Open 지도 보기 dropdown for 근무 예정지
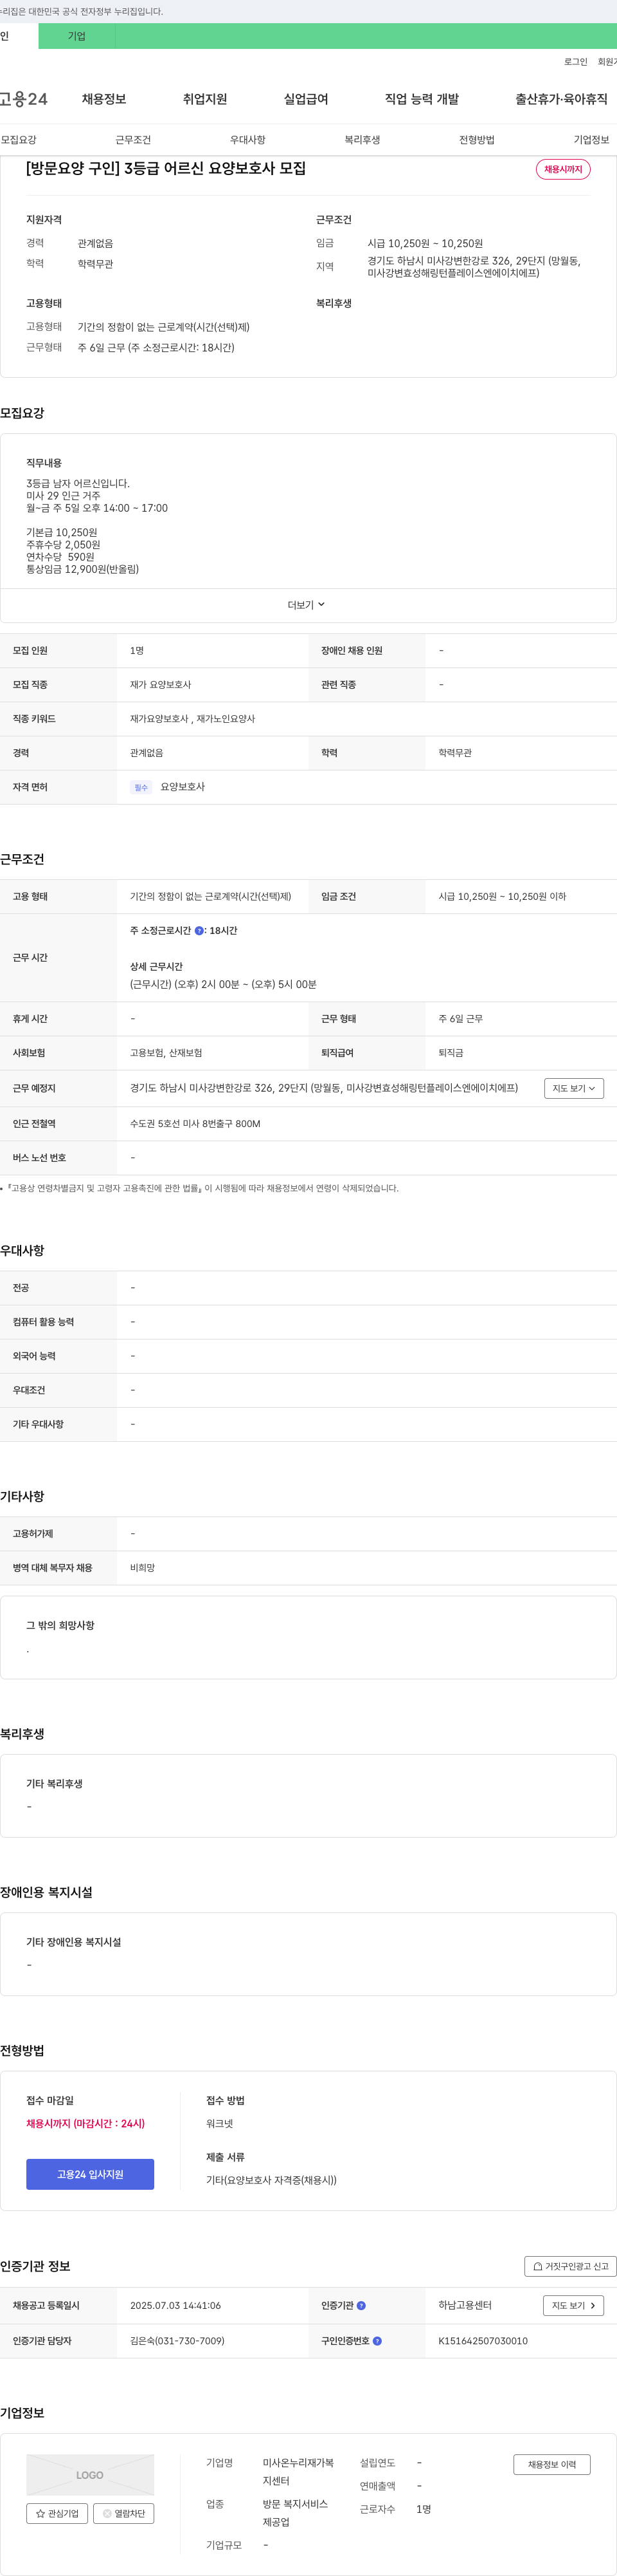The width and height of the screenshot is (617, 2576). [574, 1088]
